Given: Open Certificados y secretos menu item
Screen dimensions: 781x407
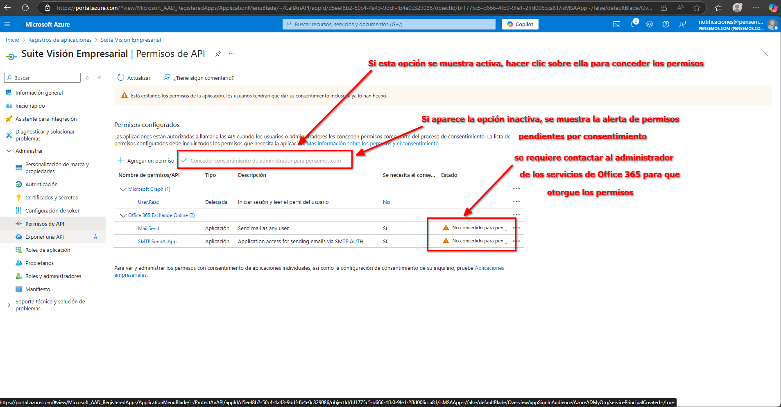Looking at the screenshot, I should (51, 198).
